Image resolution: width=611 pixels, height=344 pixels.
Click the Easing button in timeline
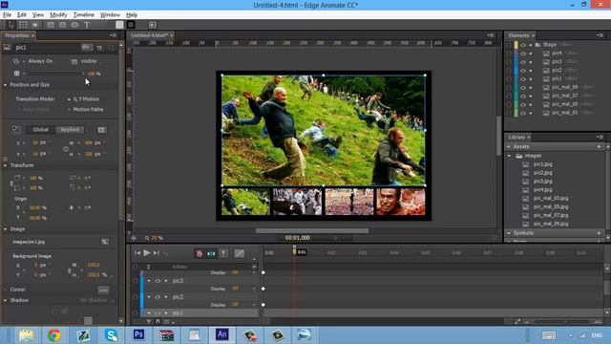(240, 253)
